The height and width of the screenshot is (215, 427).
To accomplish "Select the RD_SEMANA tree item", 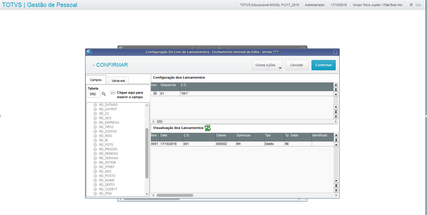I will (108, 158).
